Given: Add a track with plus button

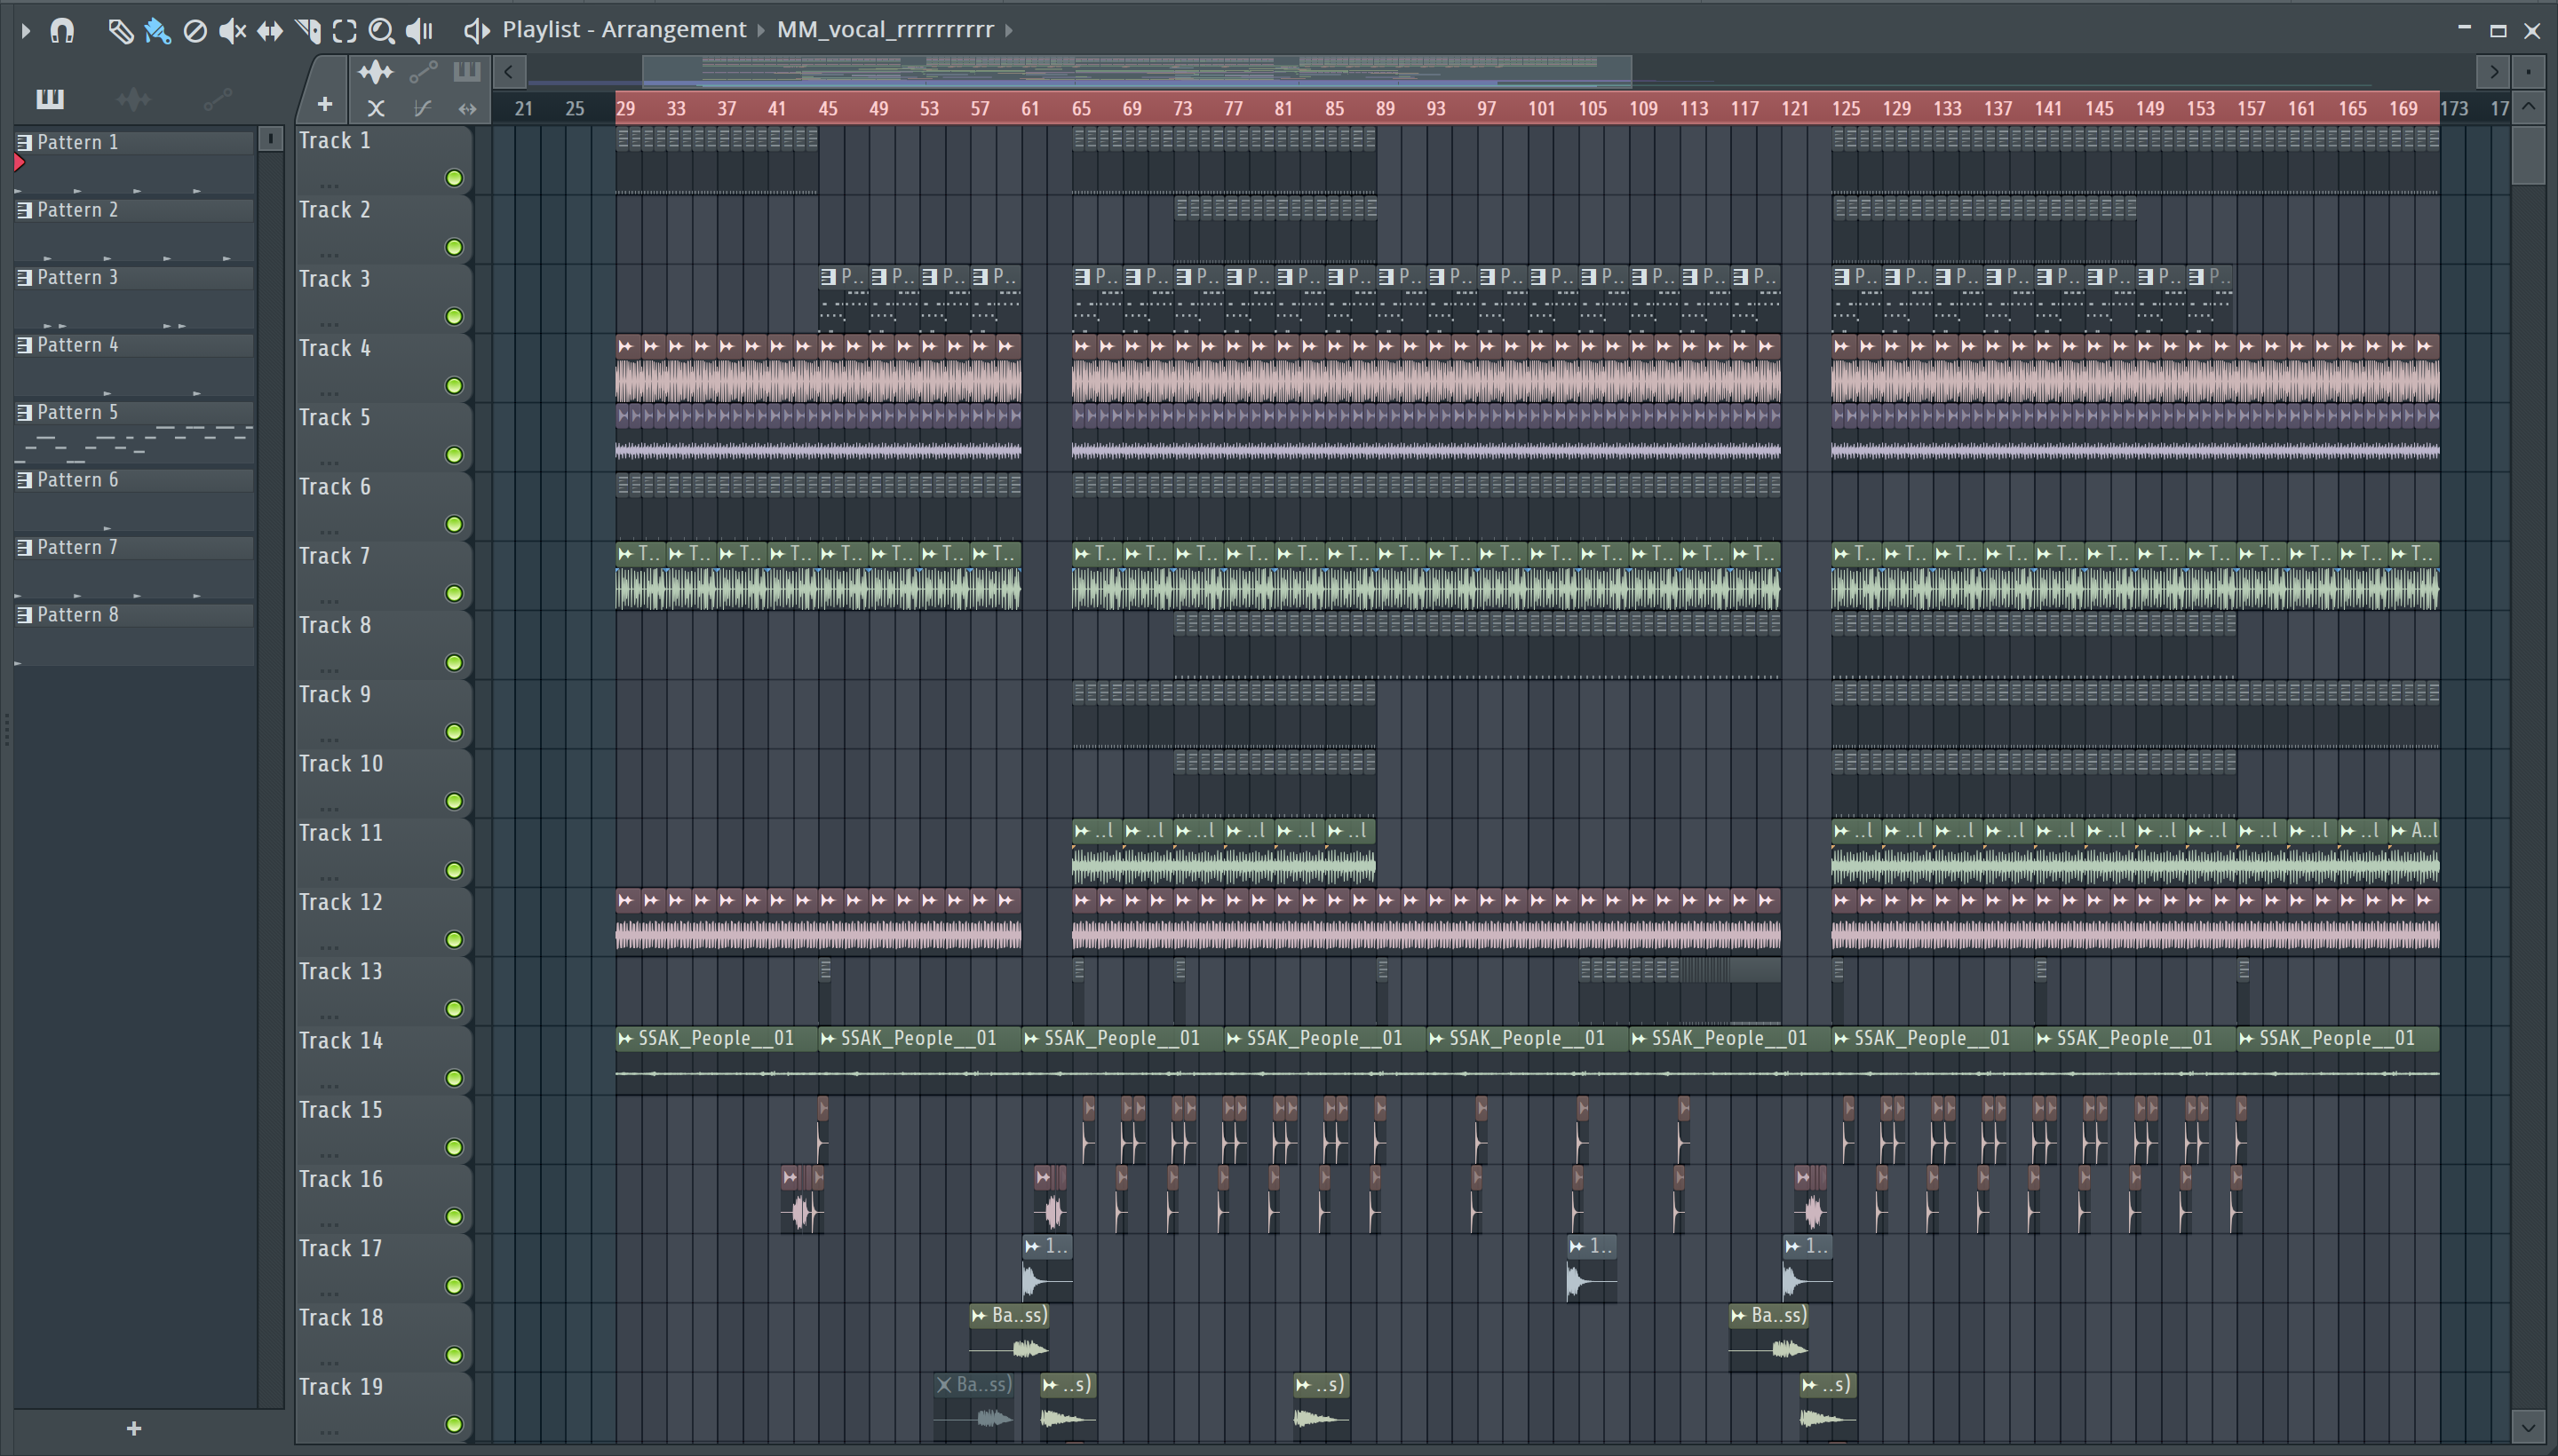Looking at the screenshot, I should point(324,104).
